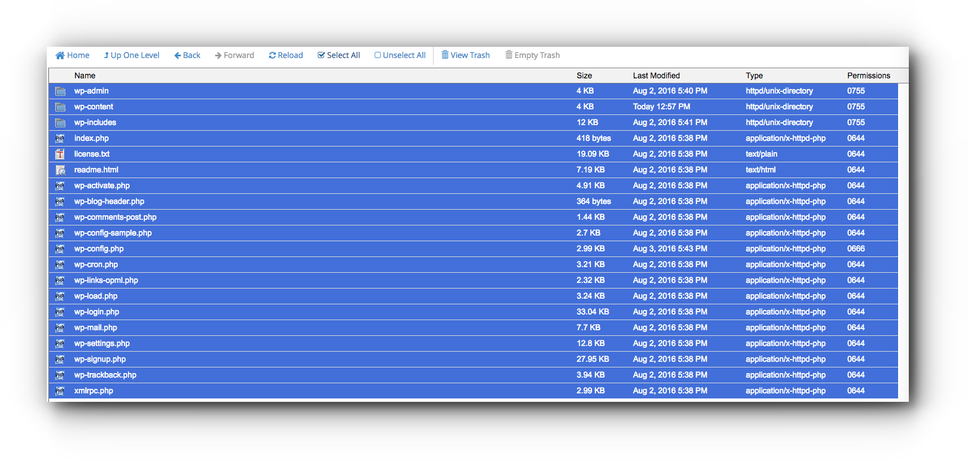
Task: Click the 418 bytes size of index.php
Action: [594, 138]
